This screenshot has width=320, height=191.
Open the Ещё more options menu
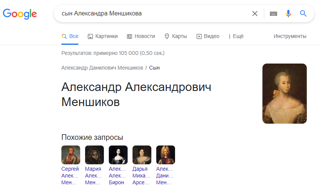coord(236,36)
